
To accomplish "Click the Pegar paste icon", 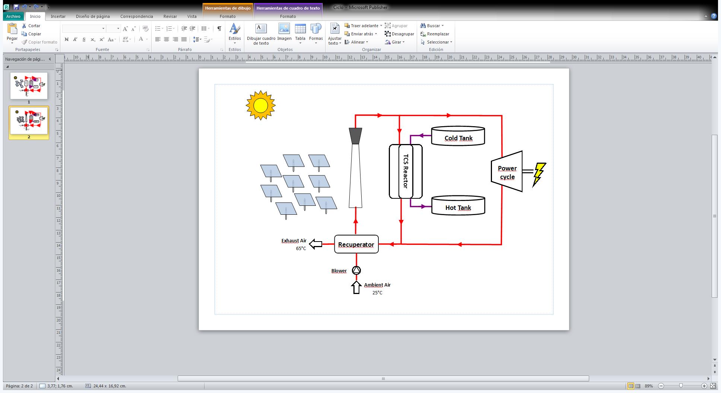I will point(12,29).
